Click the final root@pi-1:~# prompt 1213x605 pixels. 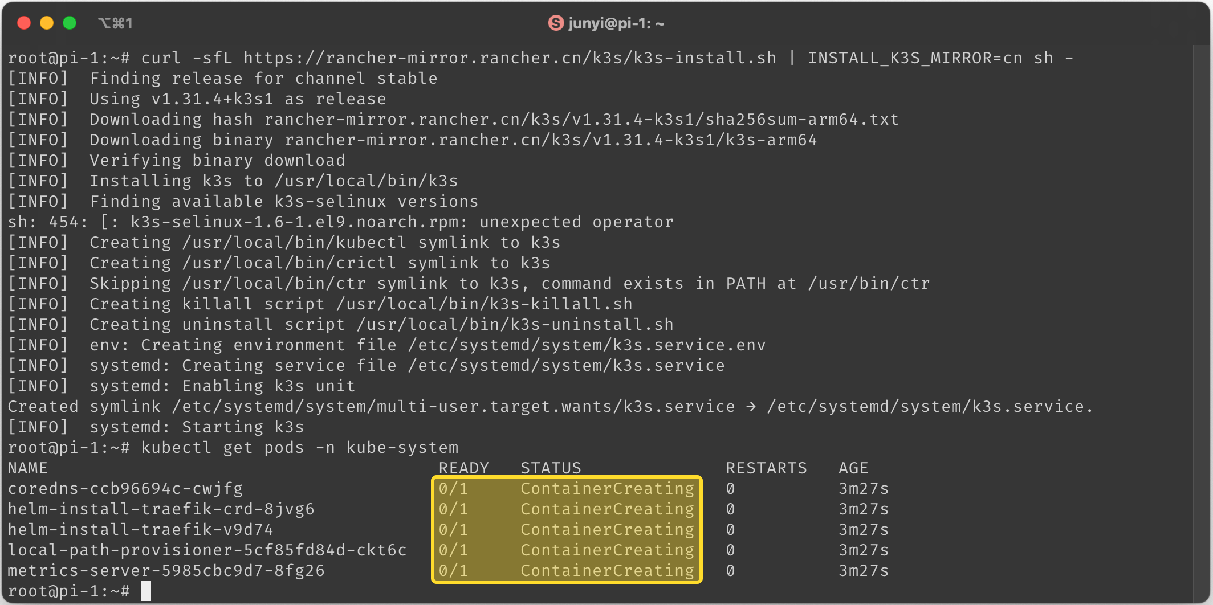click(69, 591)
